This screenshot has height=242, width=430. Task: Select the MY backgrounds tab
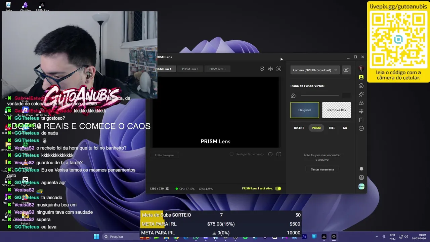[x=345, y=128]
